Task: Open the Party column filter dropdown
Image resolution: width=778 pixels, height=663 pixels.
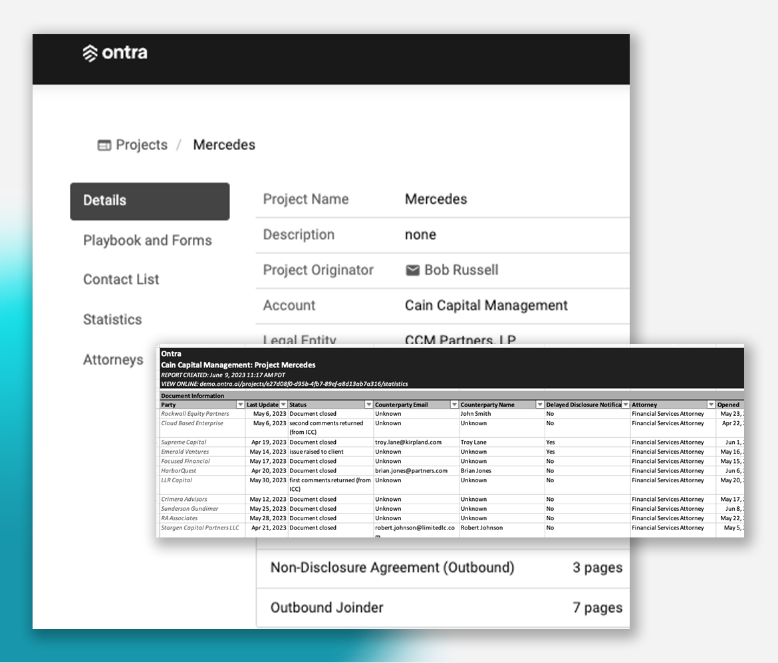Action: 241,405
